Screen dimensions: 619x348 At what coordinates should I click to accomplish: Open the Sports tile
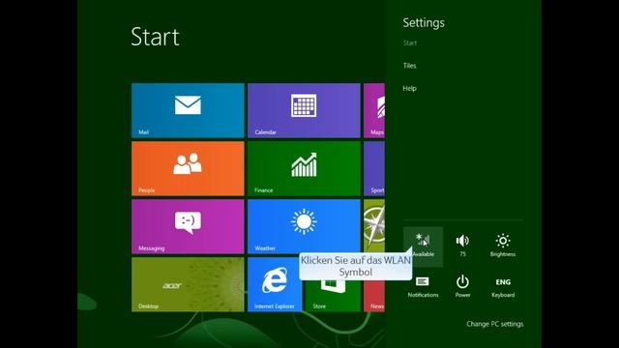point(374,168)
